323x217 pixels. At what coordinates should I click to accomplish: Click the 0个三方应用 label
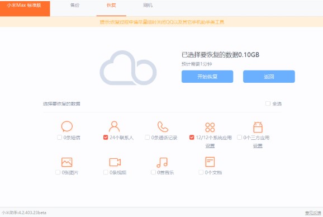tap(256, 138)
